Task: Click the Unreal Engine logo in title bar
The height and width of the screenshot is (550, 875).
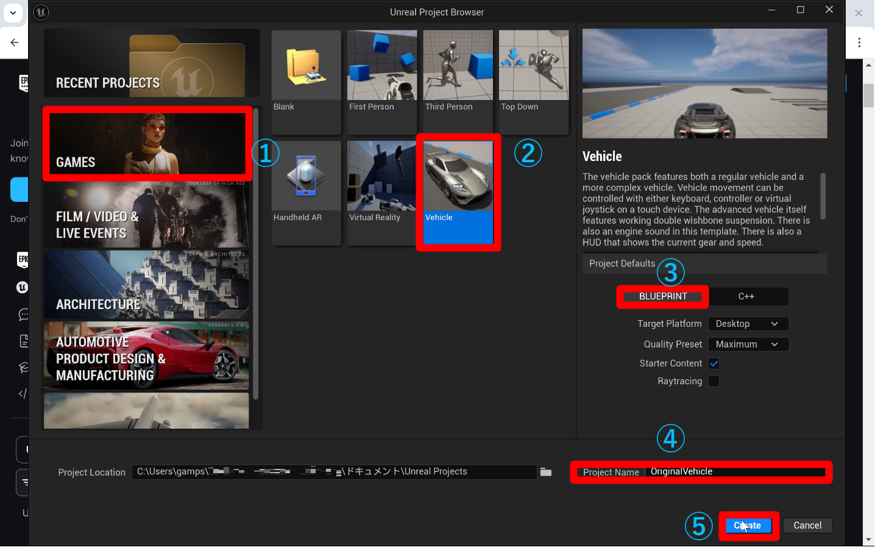Action: [x=41, y=12]
